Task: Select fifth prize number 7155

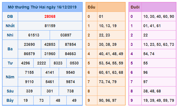Action: [x=29, y=72]
